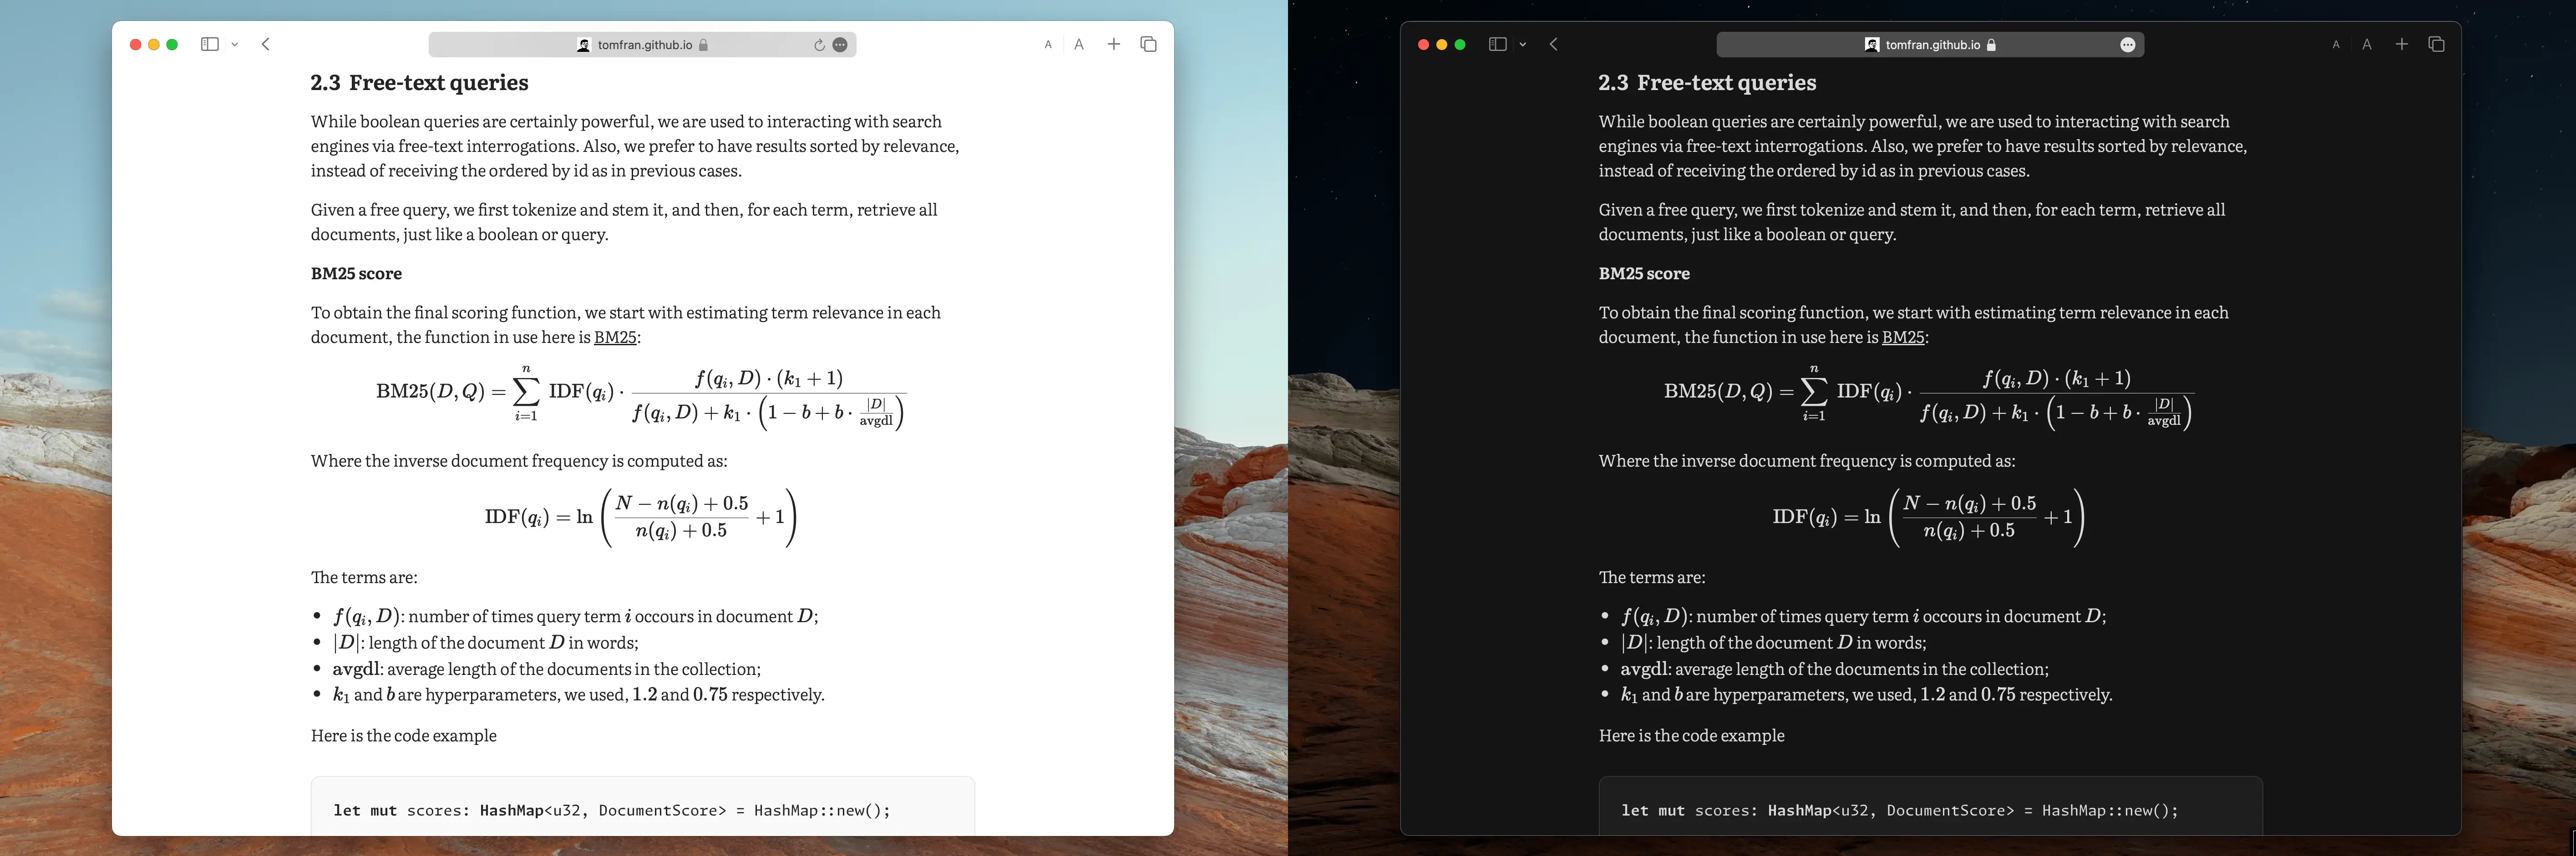Open the BM25 link in the light page
Image resolution: width=2576 pixels, height=856 pixels.
615,337
